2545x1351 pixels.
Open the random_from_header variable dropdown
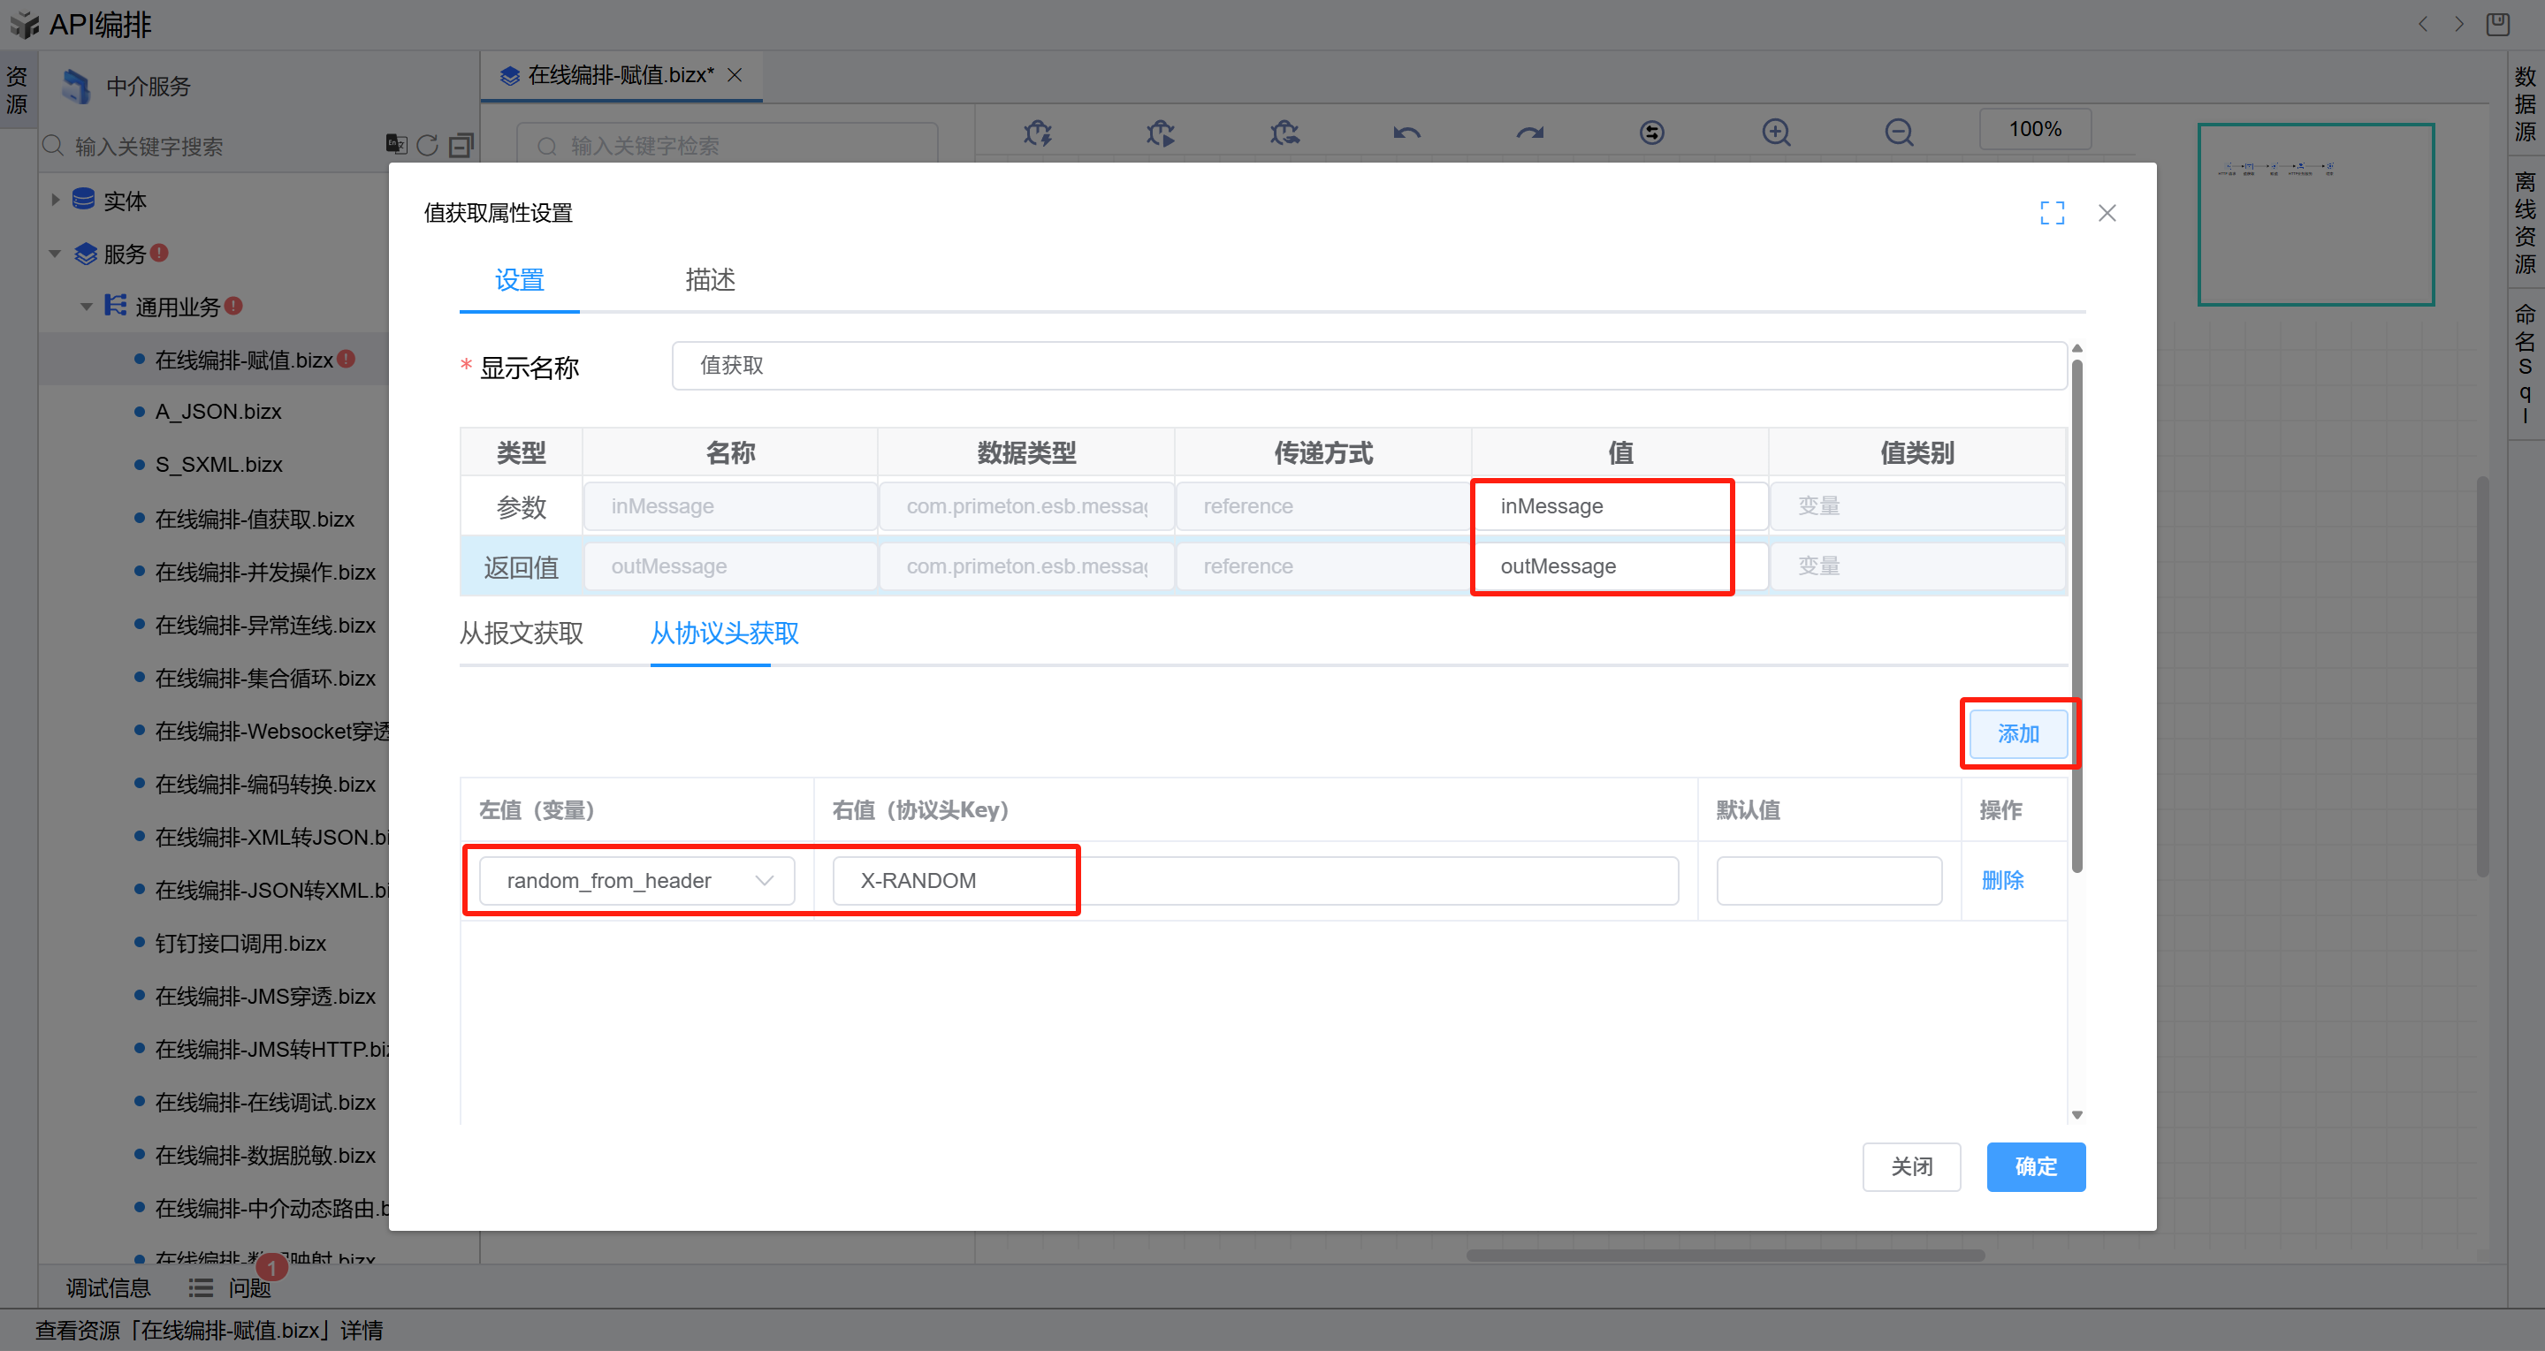[x=636, y=880]
